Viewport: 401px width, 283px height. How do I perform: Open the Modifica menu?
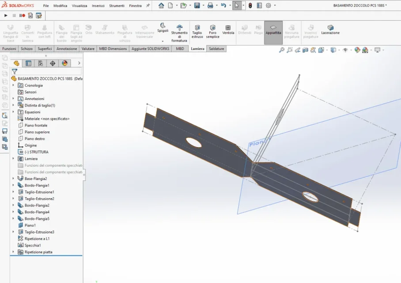pyautogui.click(x=61, y=6)
